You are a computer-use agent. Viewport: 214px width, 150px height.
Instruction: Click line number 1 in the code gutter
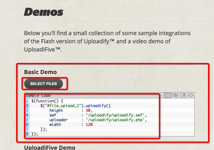coord(27,101)
